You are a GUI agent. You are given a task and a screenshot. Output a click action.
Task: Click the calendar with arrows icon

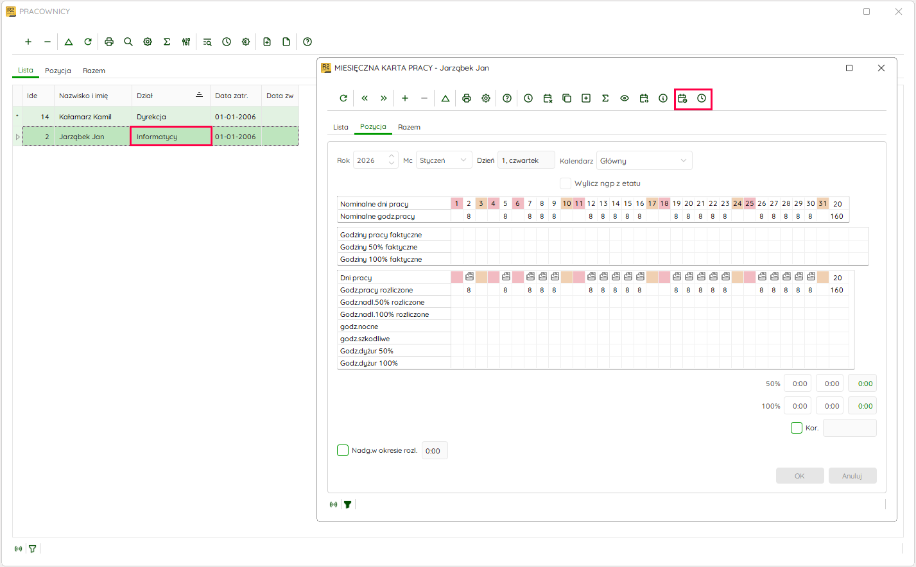[644, 98]
